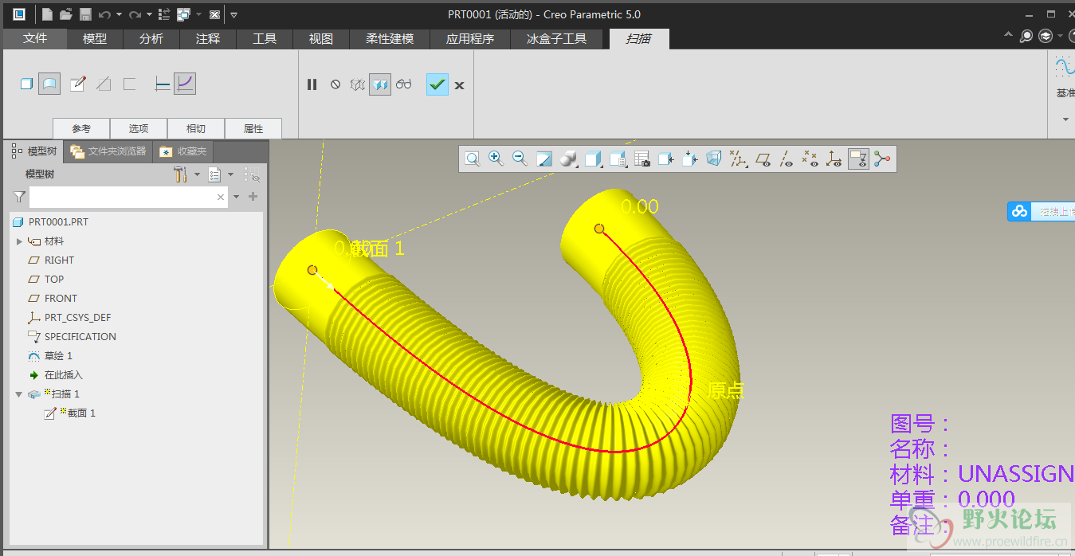1075x556 pixels.
Task: Save the part with floppy icon
Action: pos(84,14)
